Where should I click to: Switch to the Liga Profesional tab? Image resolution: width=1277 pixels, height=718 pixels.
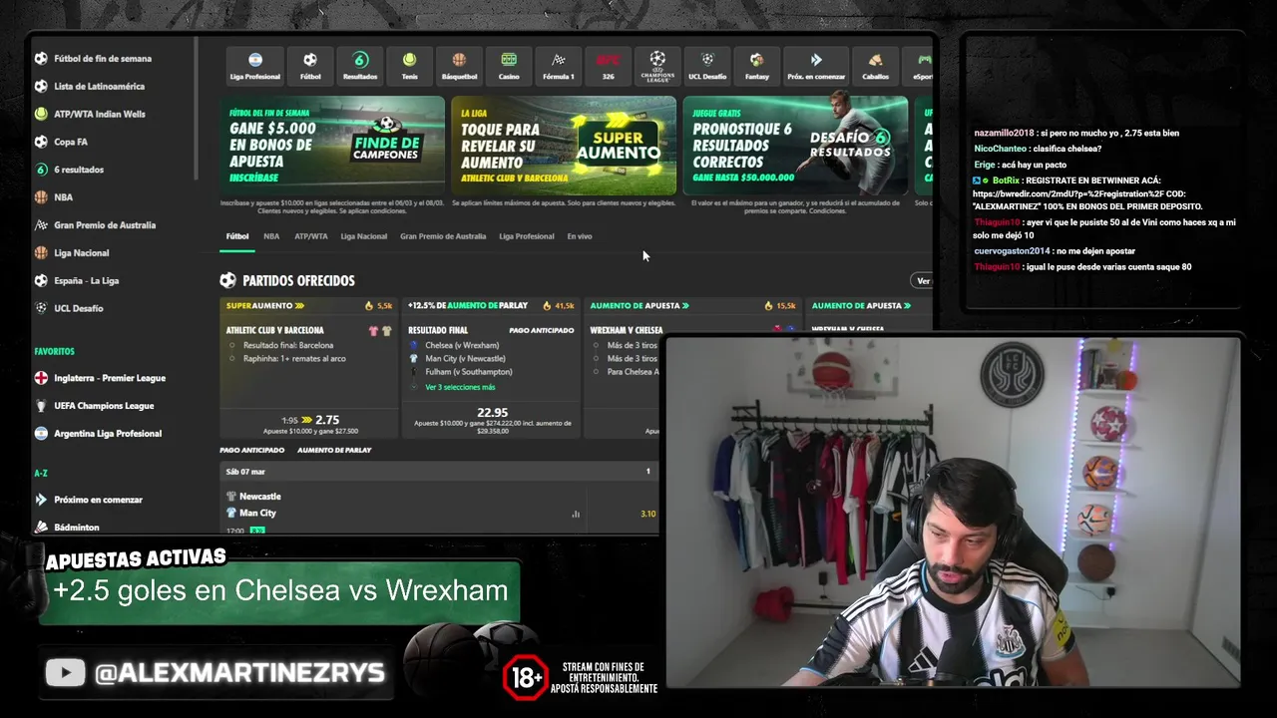527,236
